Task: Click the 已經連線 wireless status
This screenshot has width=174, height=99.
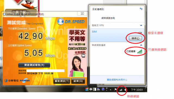Action: point(131,51)
